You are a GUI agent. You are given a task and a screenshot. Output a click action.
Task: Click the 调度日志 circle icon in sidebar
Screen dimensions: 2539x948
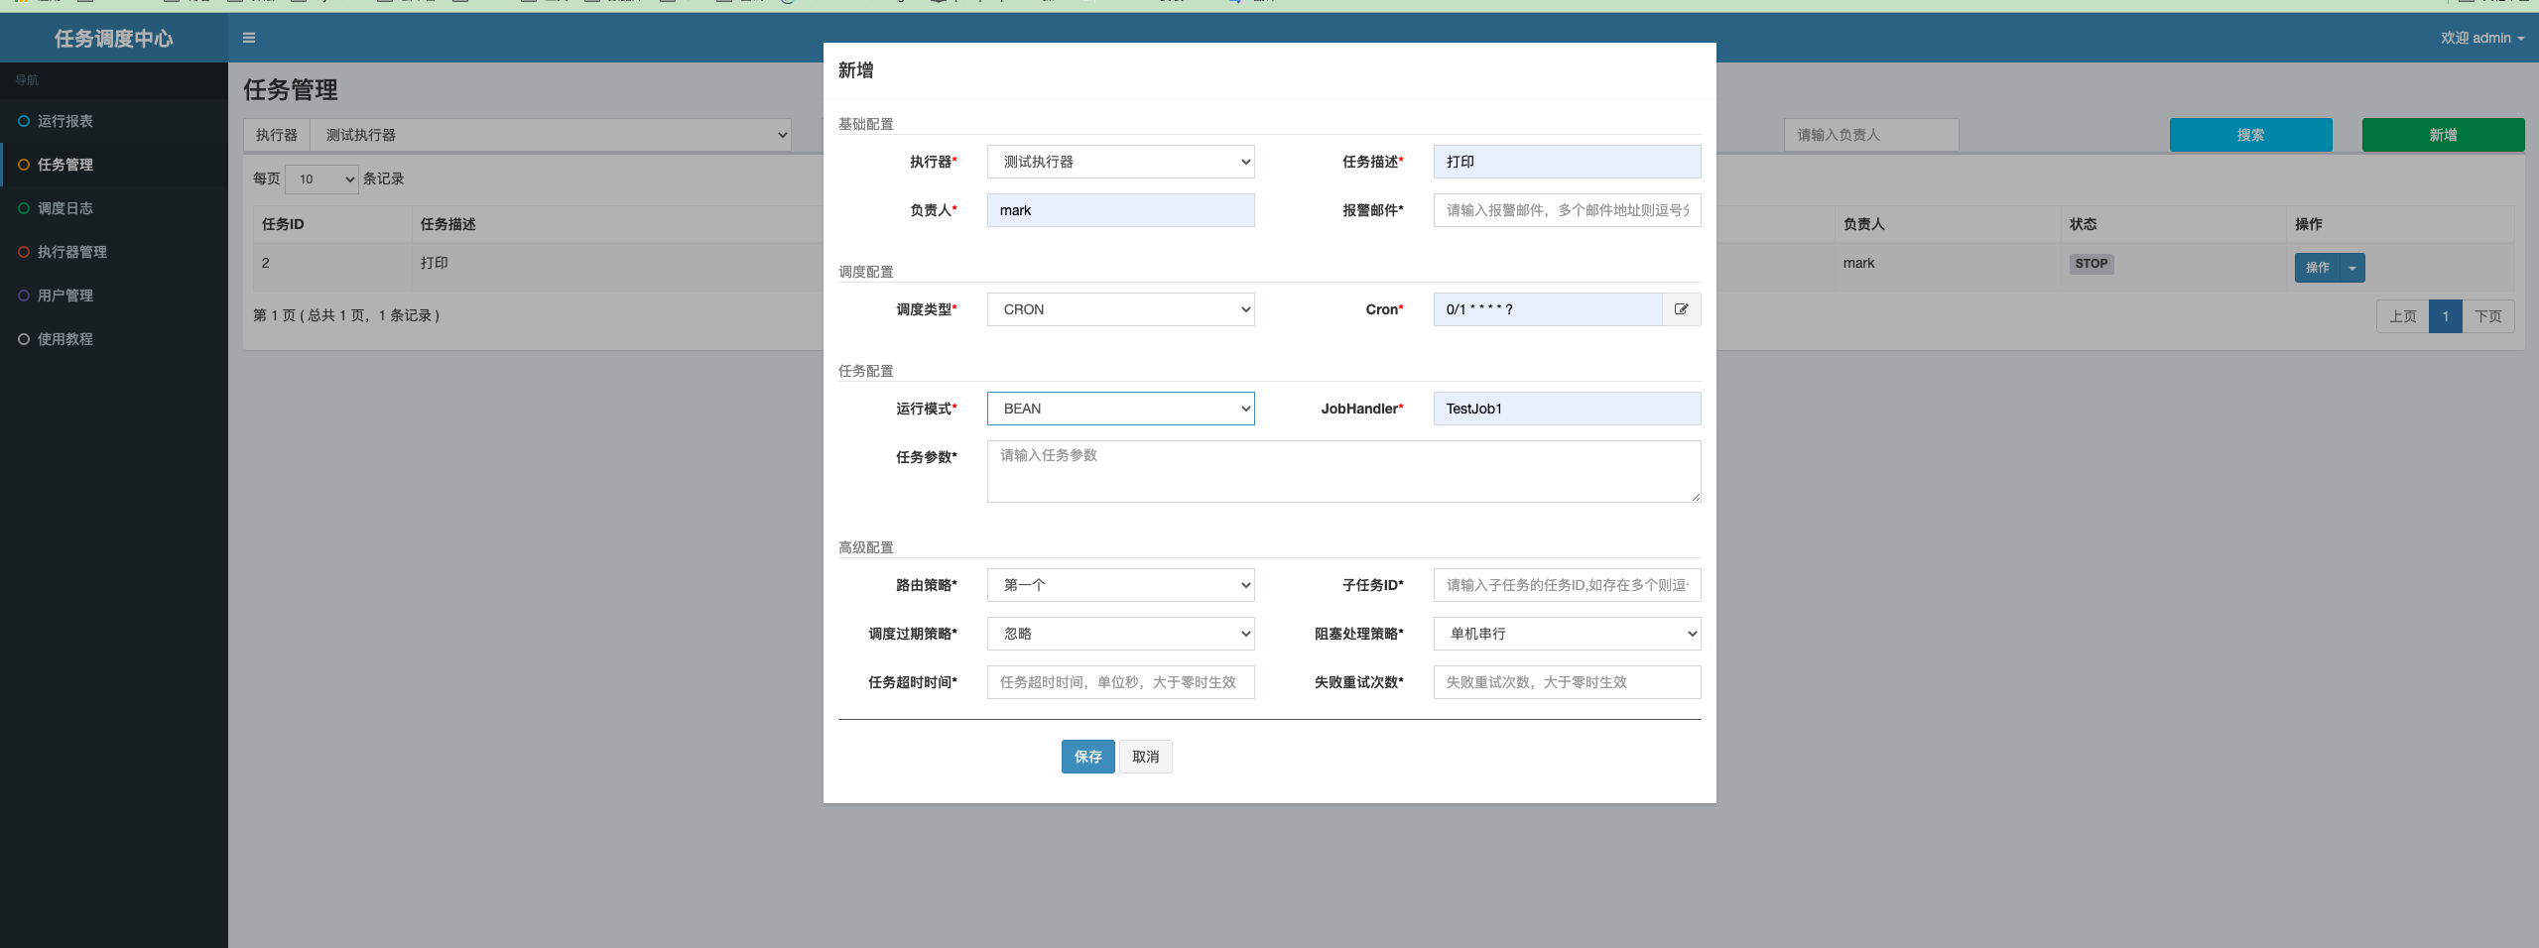[x=24, y=208]
